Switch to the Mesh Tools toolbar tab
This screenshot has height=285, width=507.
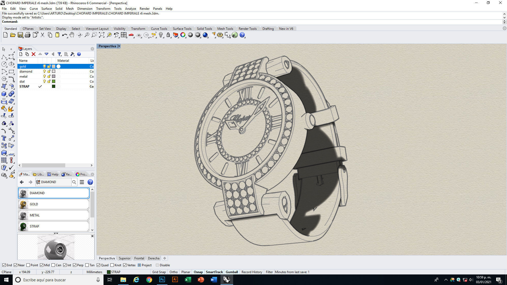point(225,29)
